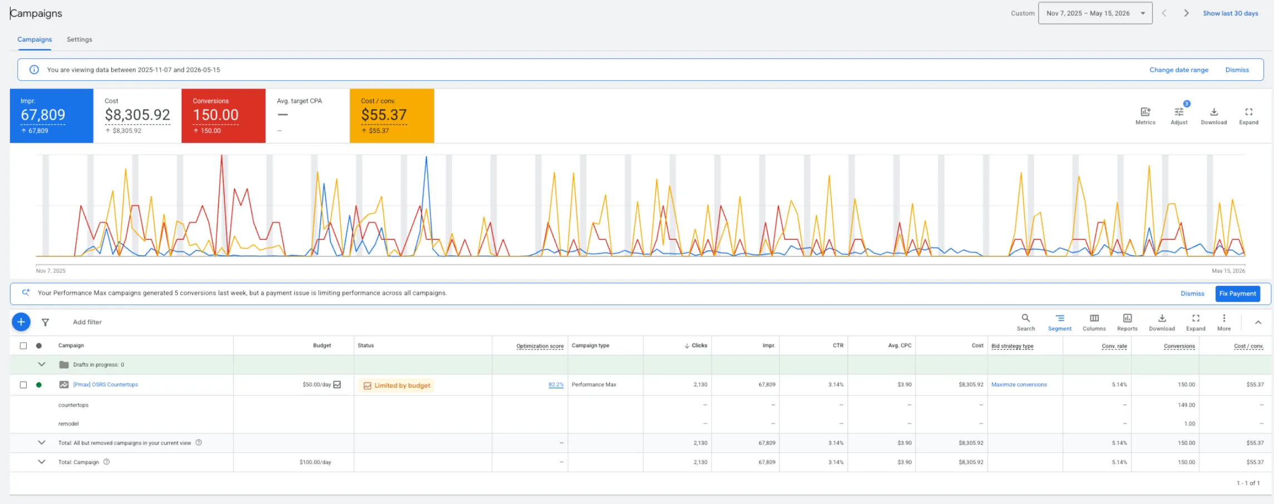Switch to the Settings tab
The width and height of the screenshot is (1274, 504).
click(80, 39)
